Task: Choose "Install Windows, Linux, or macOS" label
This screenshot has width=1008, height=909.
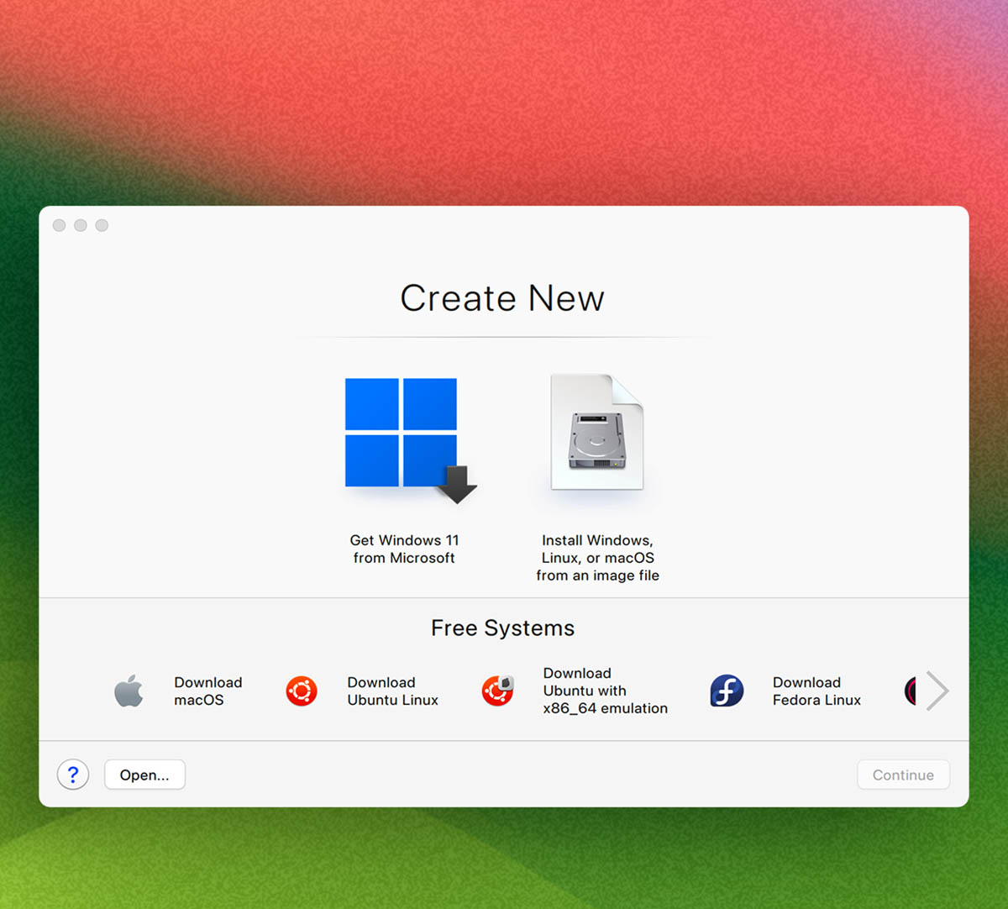Action: [597, 558]
